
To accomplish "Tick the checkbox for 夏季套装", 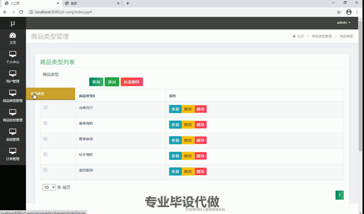I will tap(45, 139).
